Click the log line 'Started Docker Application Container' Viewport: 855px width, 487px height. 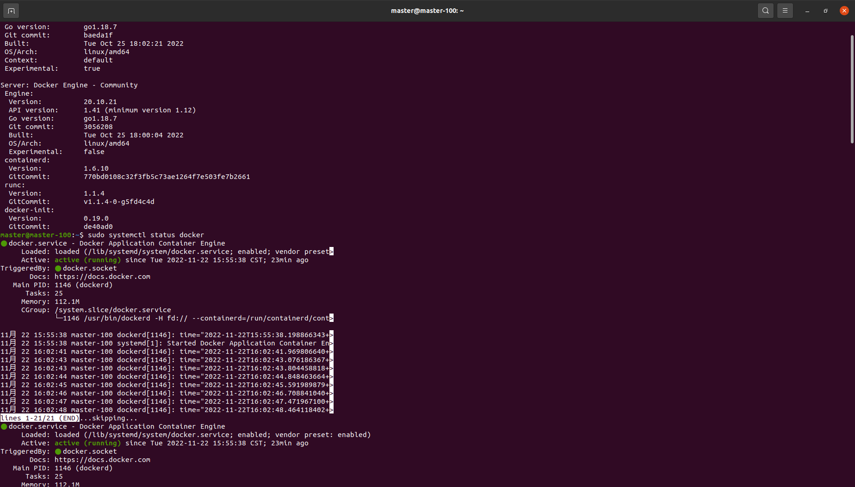click(167, 343)
